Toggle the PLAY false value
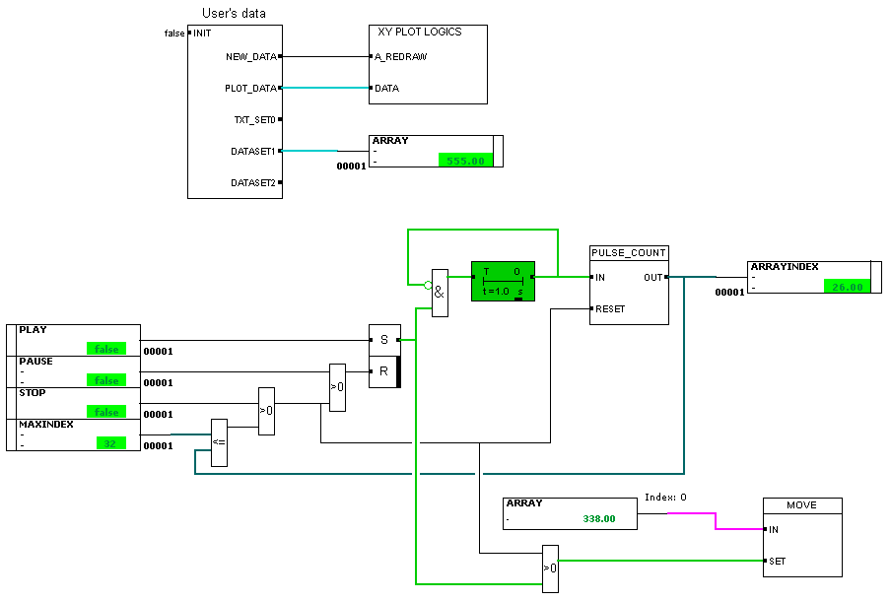 pos(104,348)
